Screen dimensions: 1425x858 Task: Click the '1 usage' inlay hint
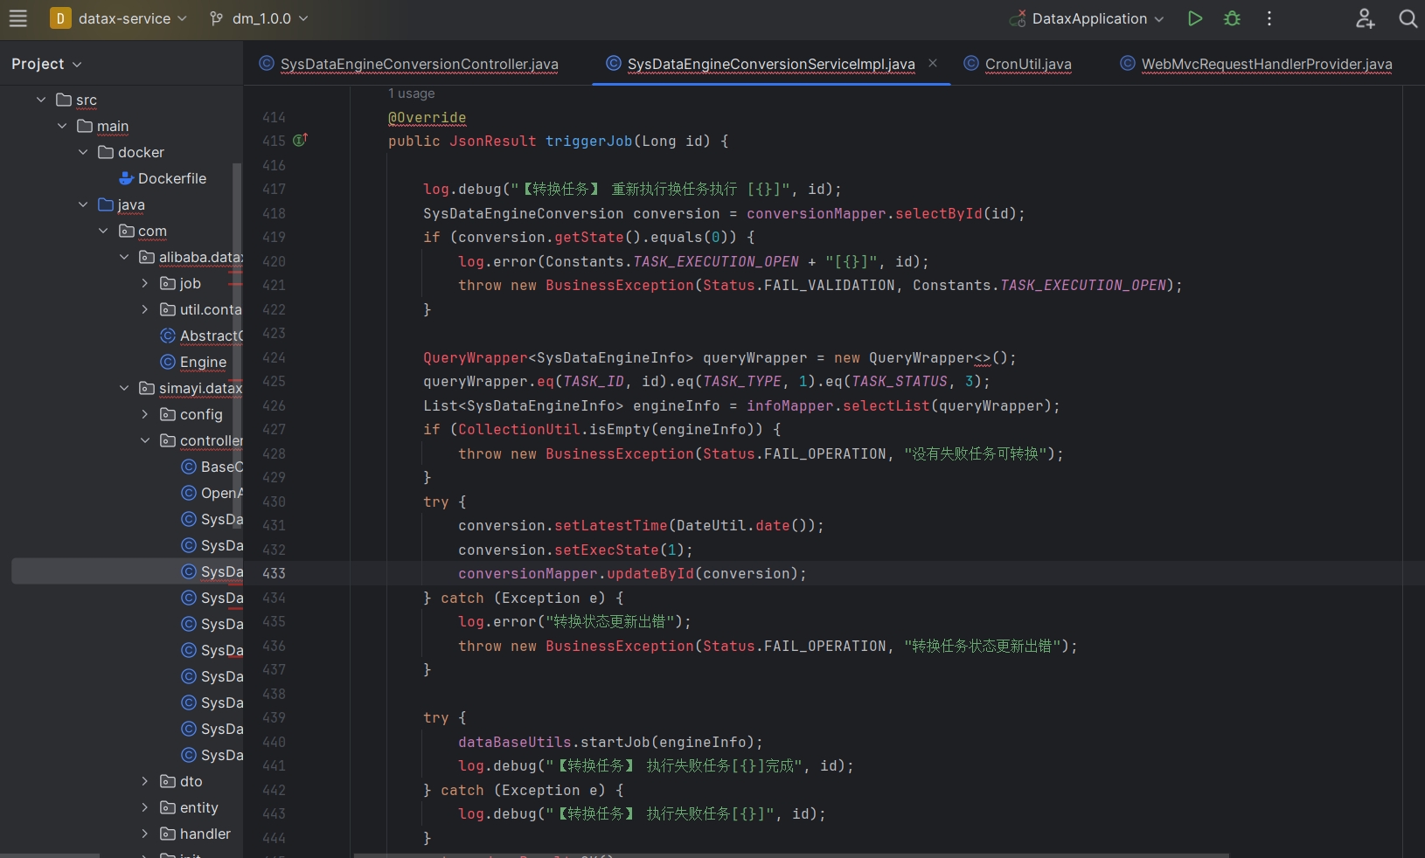[x=411, y=93]
